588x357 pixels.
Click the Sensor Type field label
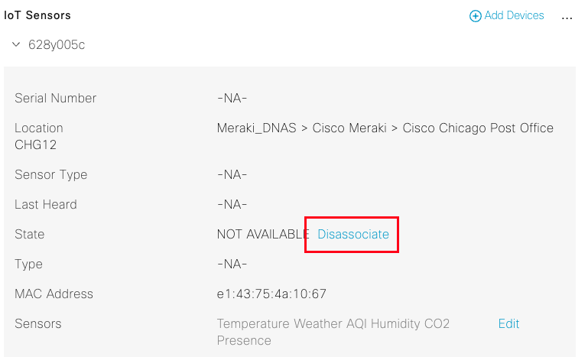click(x=51, y=174)
